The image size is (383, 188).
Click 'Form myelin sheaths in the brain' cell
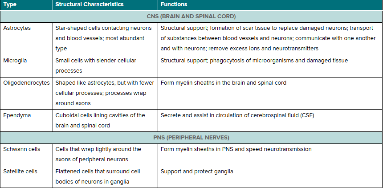[x=223, y=83]
